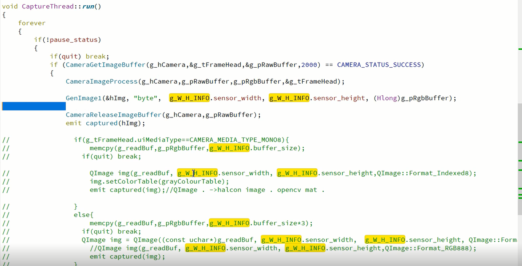This screenshot has height=266, width=522.
Task: Click the GenImage1 function name
Action: (84, 98)
